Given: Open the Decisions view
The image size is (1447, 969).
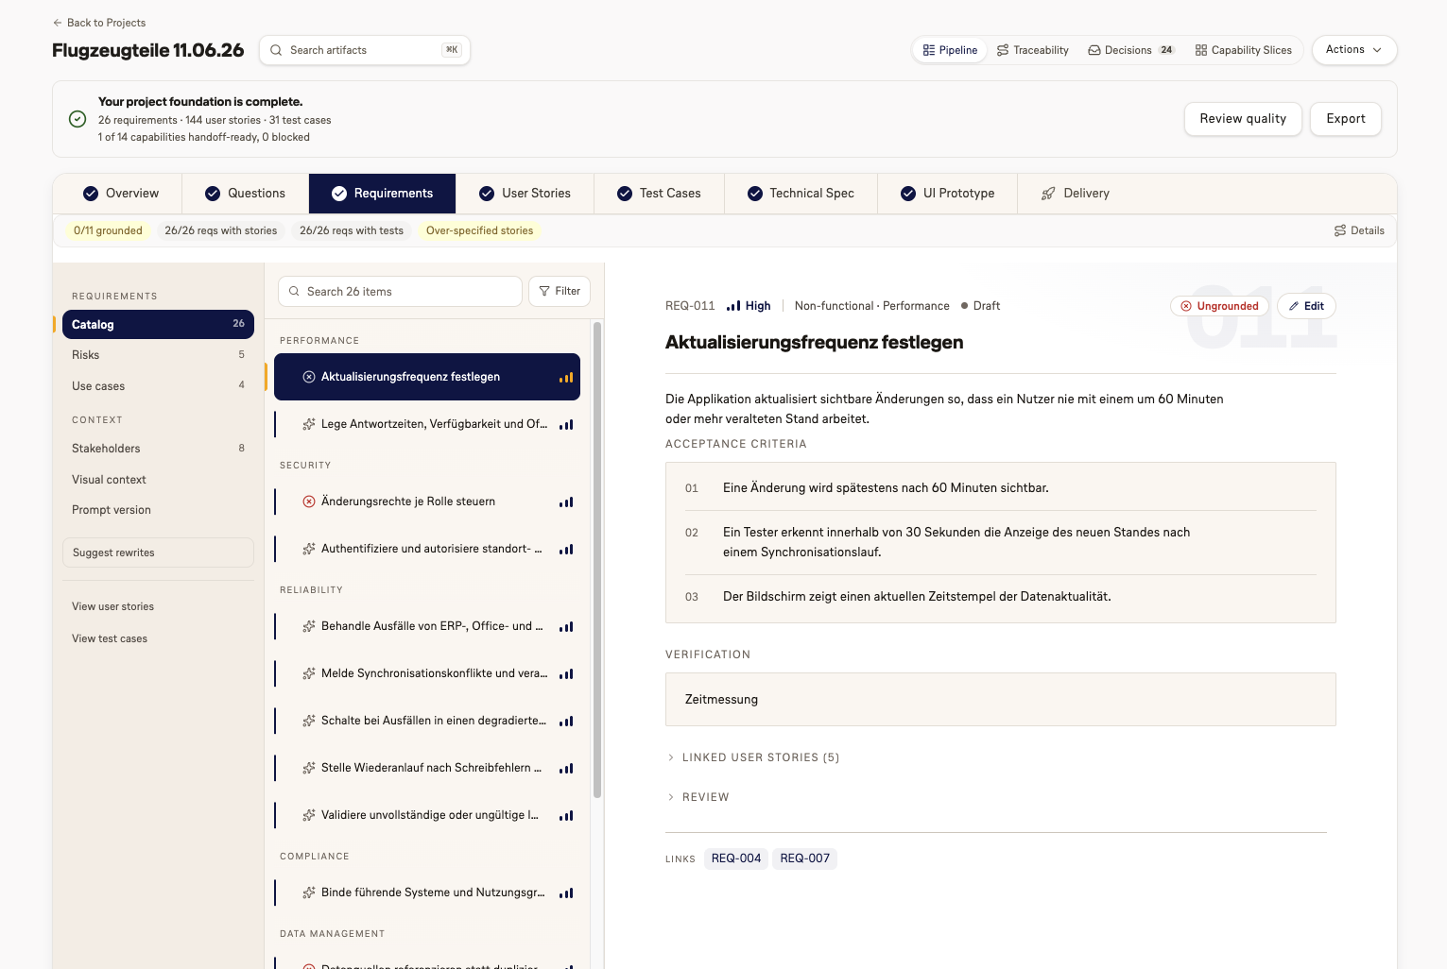Looking at the screenshot, I should point(1130,50).
